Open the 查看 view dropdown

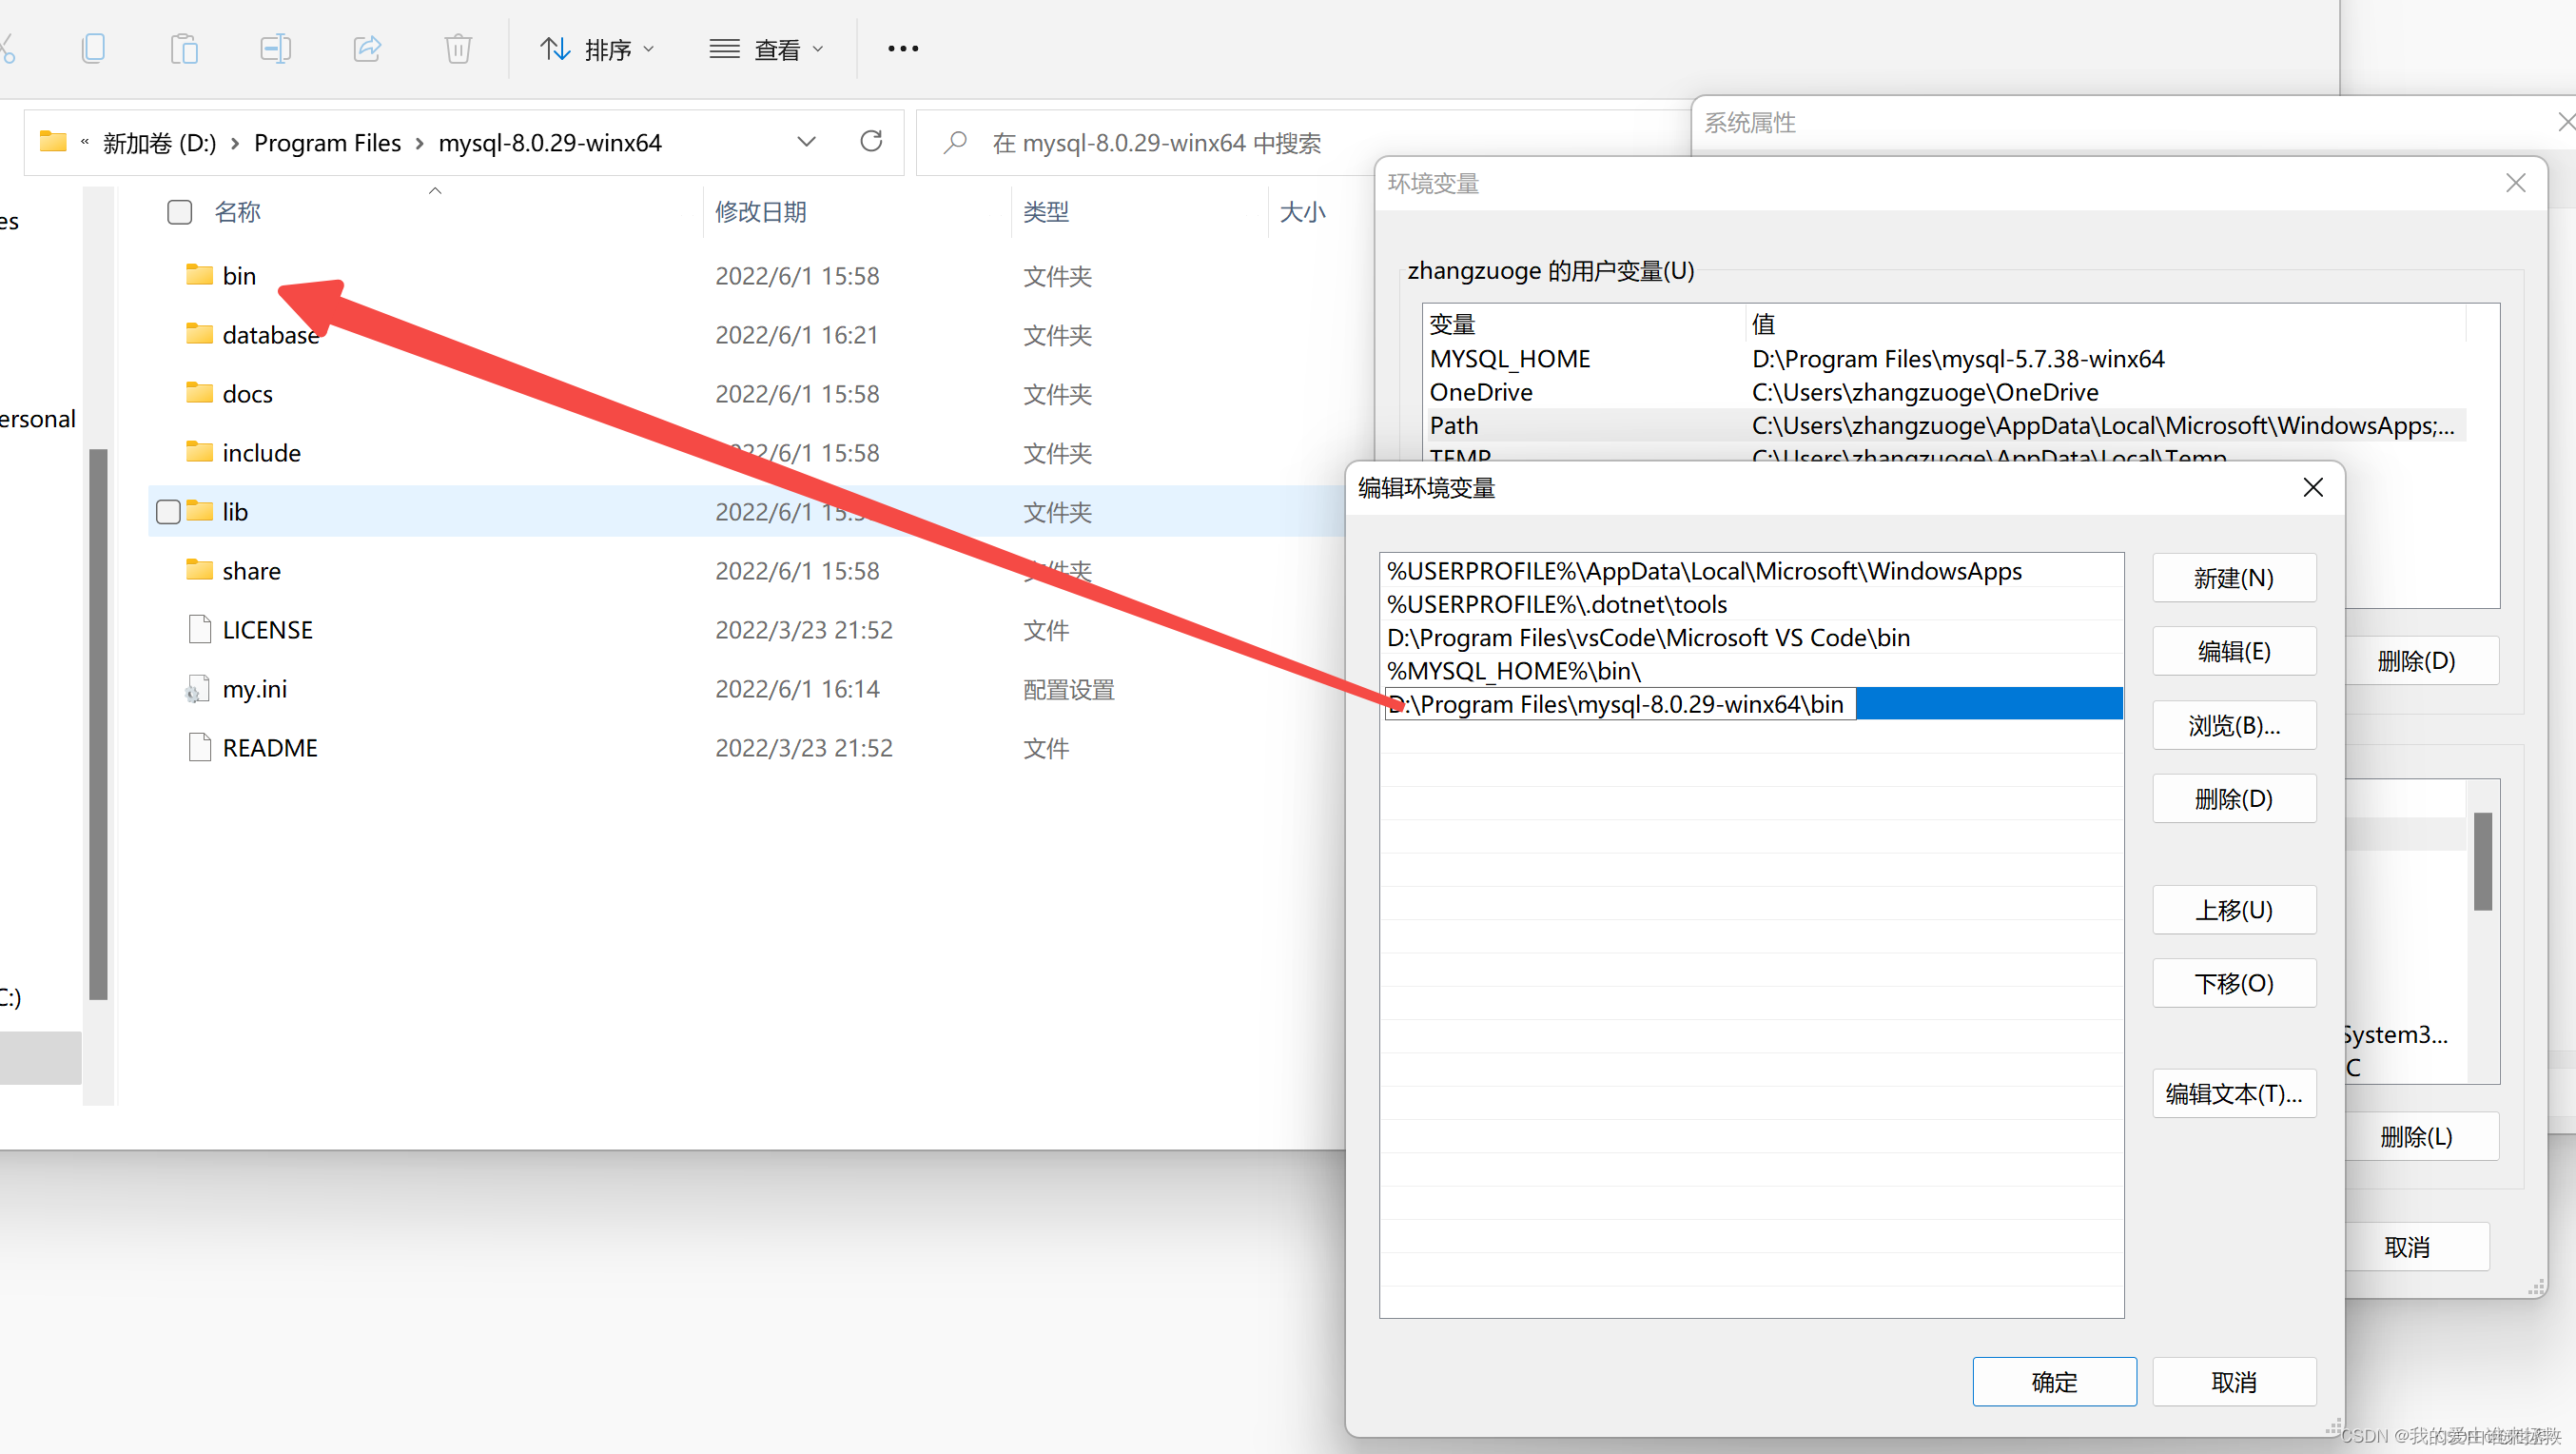tap(766, 49)
